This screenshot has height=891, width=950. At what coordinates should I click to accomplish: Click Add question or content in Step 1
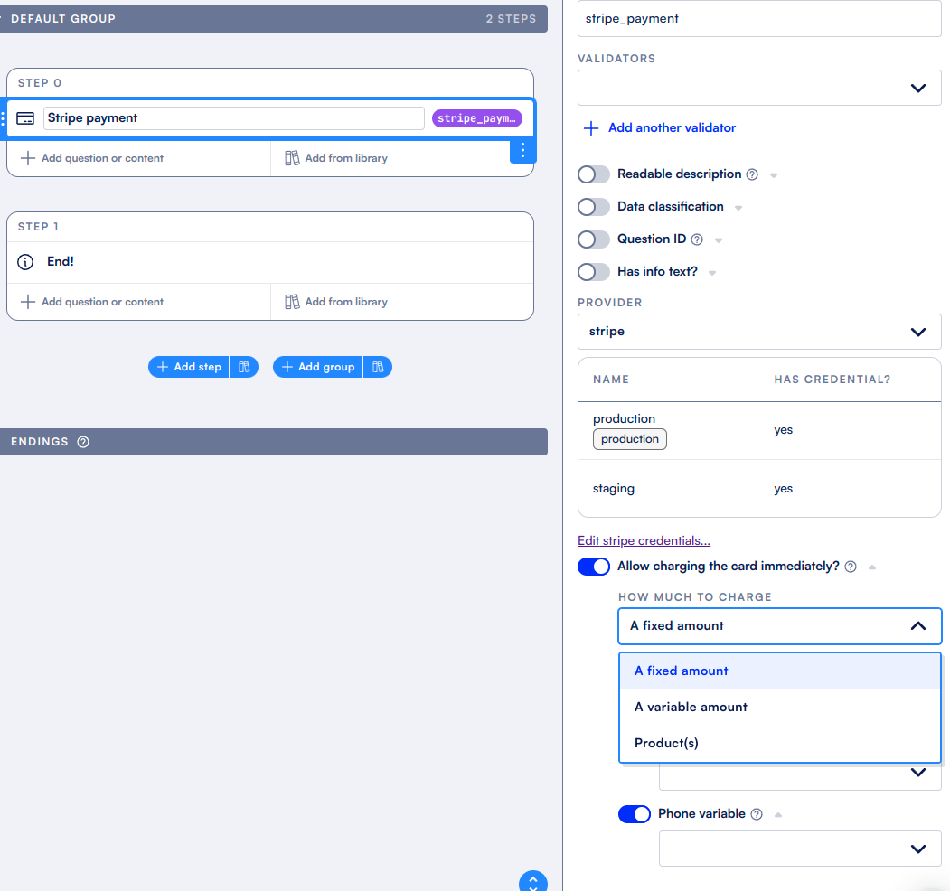click(x=92, y=302)
